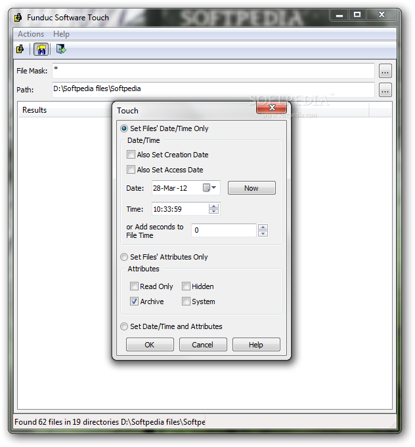
Task: Close the Touch dialog
Action: (272, 107)
